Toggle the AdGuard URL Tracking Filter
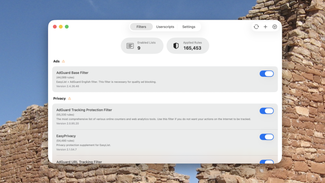 [x=267, y=161]
